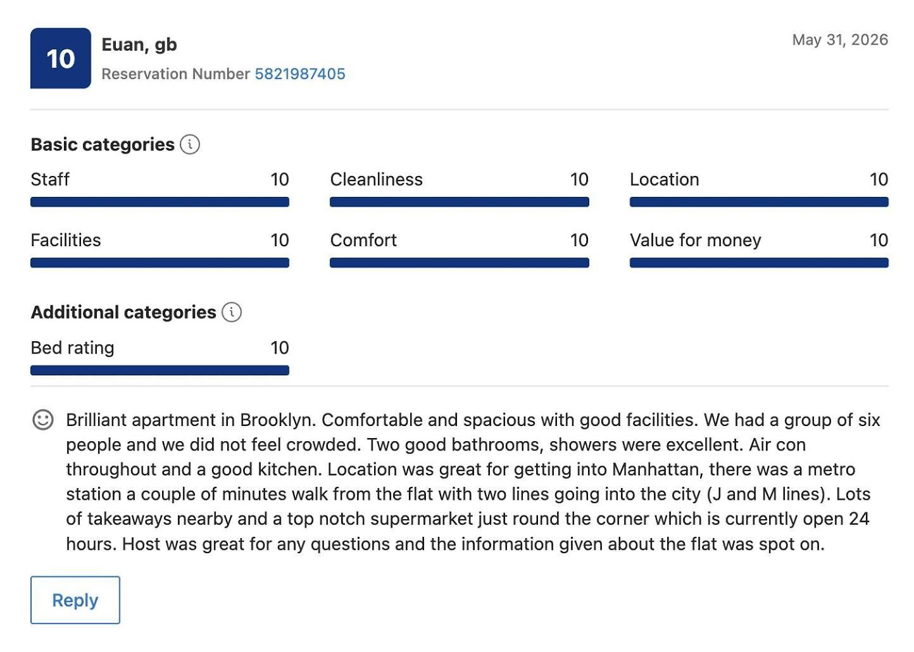Click the Cleanliness rating bar
Viewport: 914px width, 652px height.
click(460, 202)
